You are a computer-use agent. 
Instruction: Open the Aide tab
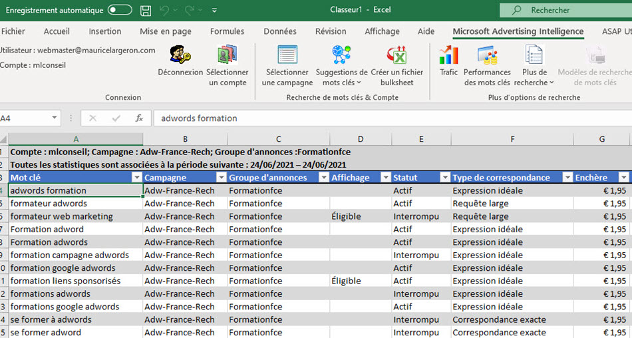click(x=426, y=31)
